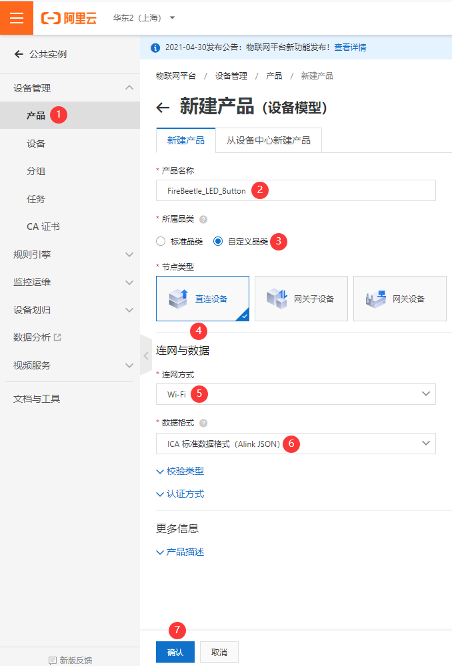Click 设备管理 breadcrumb
This screenshot has width=452, height=666.
coord(231,76)
